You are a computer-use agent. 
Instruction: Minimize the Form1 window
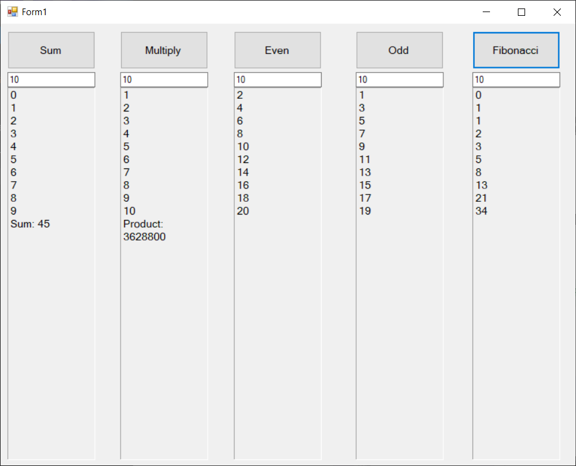pyautogui.click(x=486, y=12)
